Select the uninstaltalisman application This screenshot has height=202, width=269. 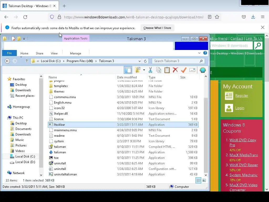pyautogui.click(x=65, y=174)
